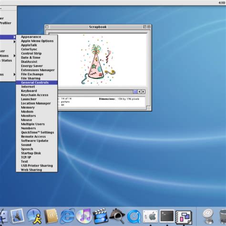Select QuickTime Settings
The height and width of the screenshot is (226, 226).
(x=37, y=133)
